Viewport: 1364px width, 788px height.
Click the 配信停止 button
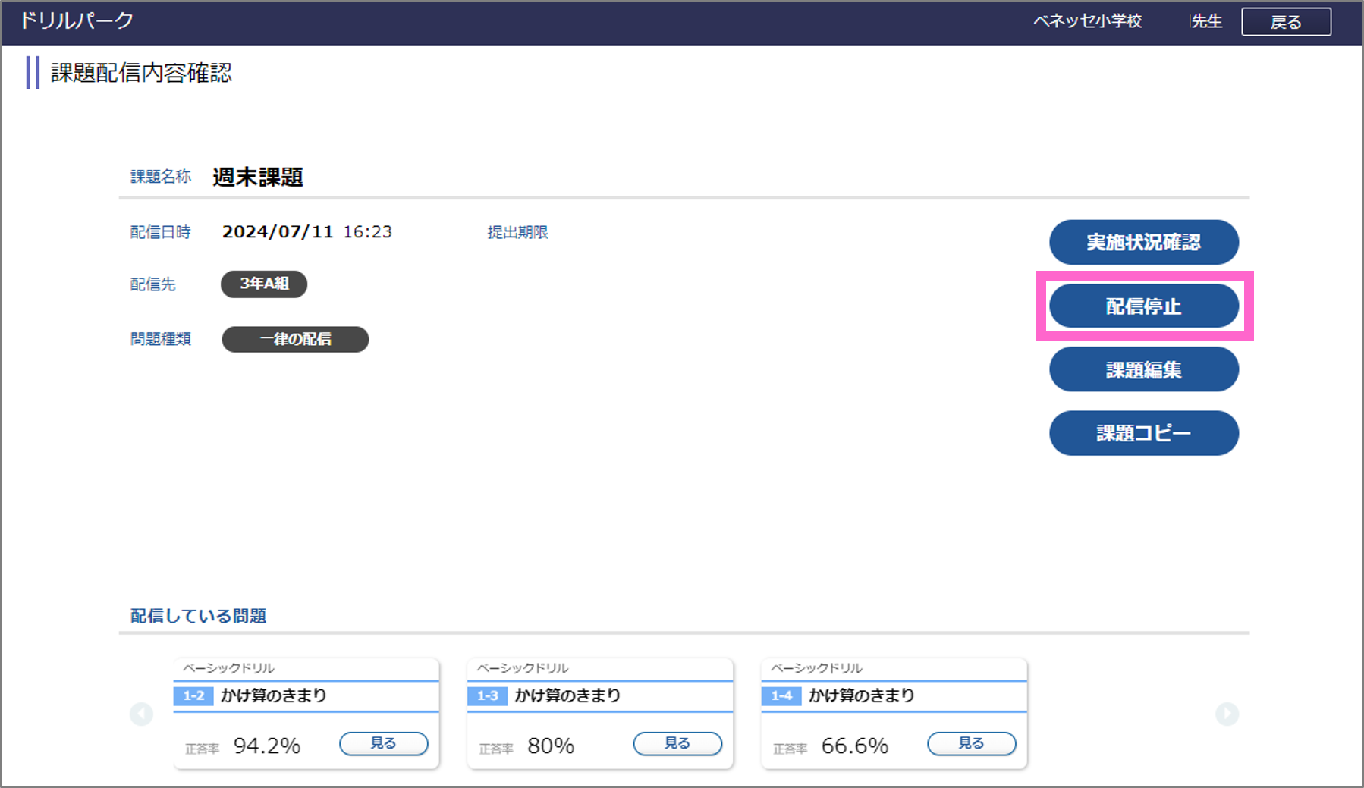coord(1144,306)
